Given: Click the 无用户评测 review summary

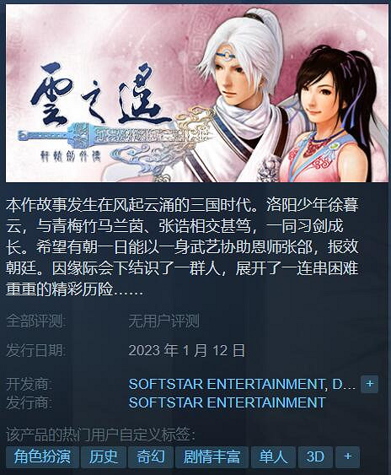Looking at the screenshot, I should coord(163,321).
